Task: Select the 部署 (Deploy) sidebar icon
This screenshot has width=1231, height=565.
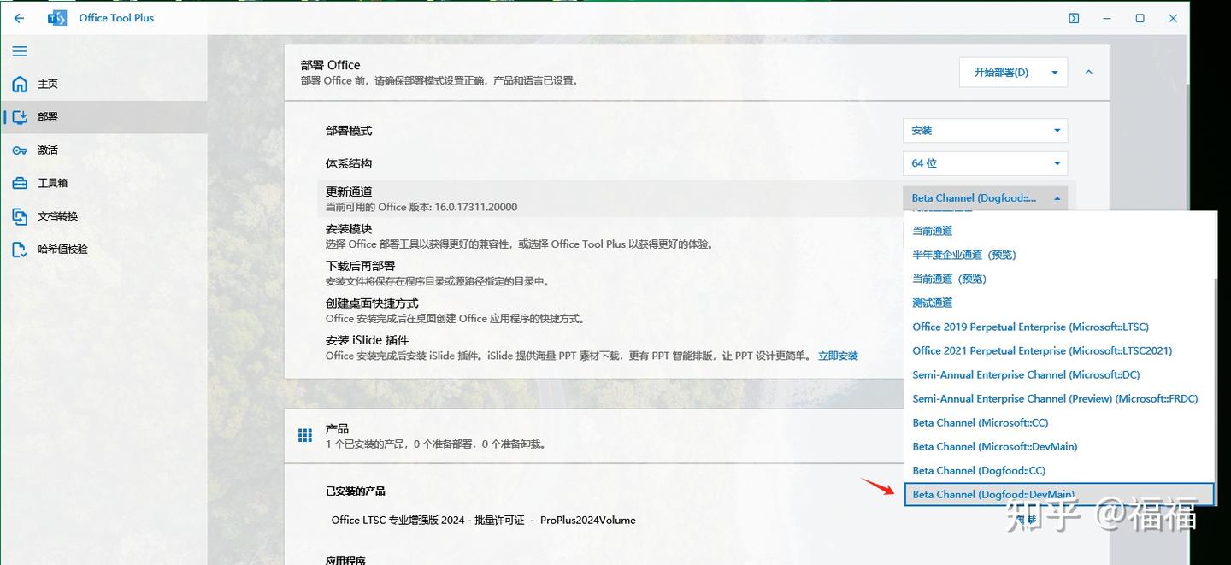Action: click(19, 117)
